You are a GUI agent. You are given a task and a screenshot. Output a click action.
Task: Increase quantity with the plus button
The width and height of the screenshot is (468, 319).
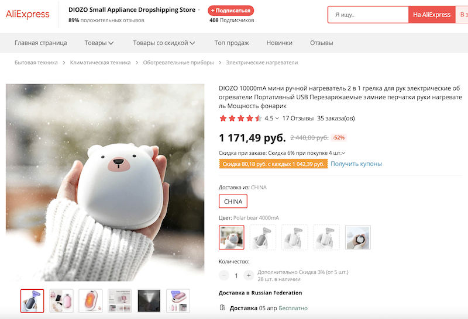(249, 275)
